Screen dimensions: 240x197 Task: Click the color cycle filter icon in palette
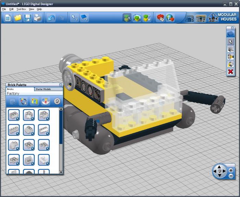point(23,101)
